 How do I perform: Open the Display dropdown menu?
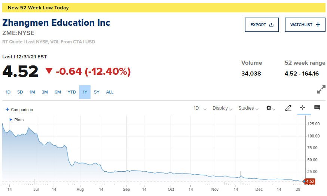[x=222, y=108]
